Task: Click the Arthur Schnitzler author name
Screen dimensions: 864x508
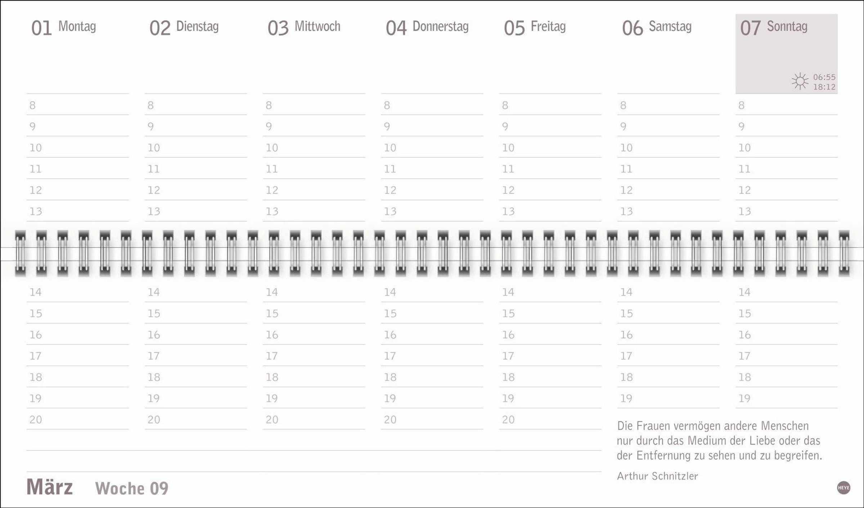Action: pos(657,476)
